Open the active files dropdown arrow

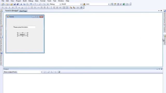pos(159,11)
